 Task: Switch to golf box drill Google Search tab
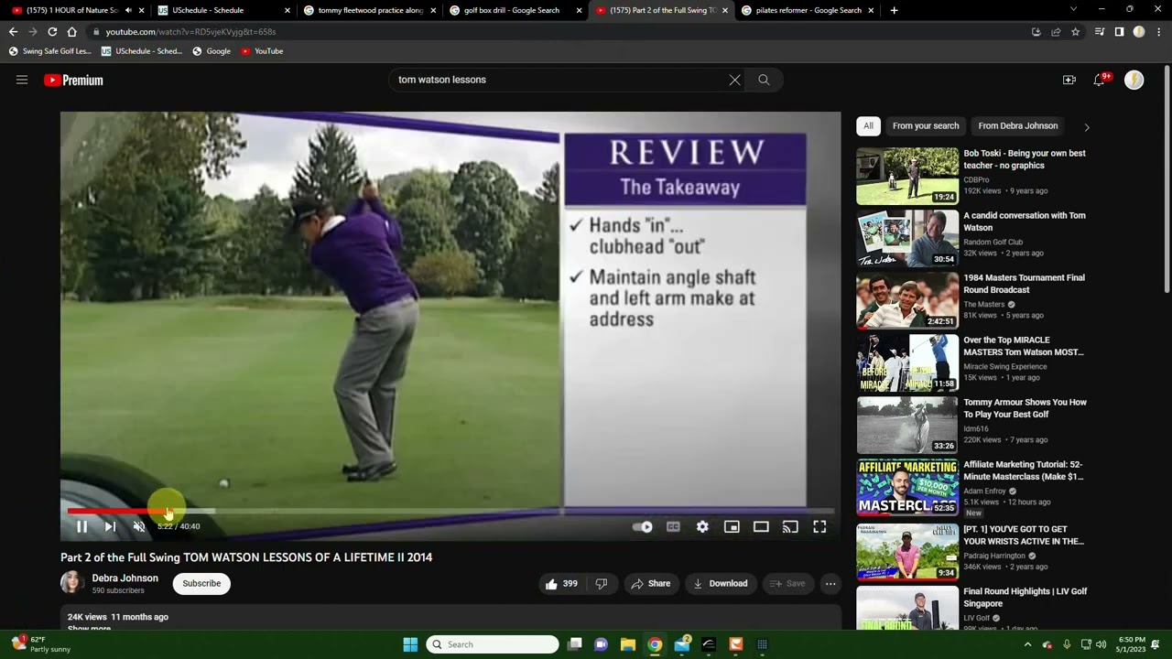click(515, 10)
